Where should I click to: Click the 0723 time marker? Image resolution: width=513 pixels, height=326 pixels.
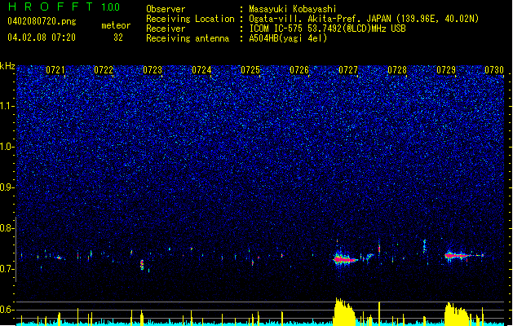pos(153,70)
